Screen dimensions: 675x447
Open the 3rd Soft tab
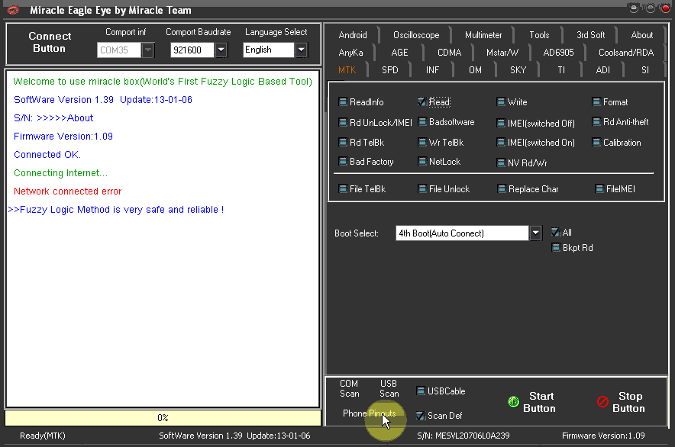[x=591, y=35]
